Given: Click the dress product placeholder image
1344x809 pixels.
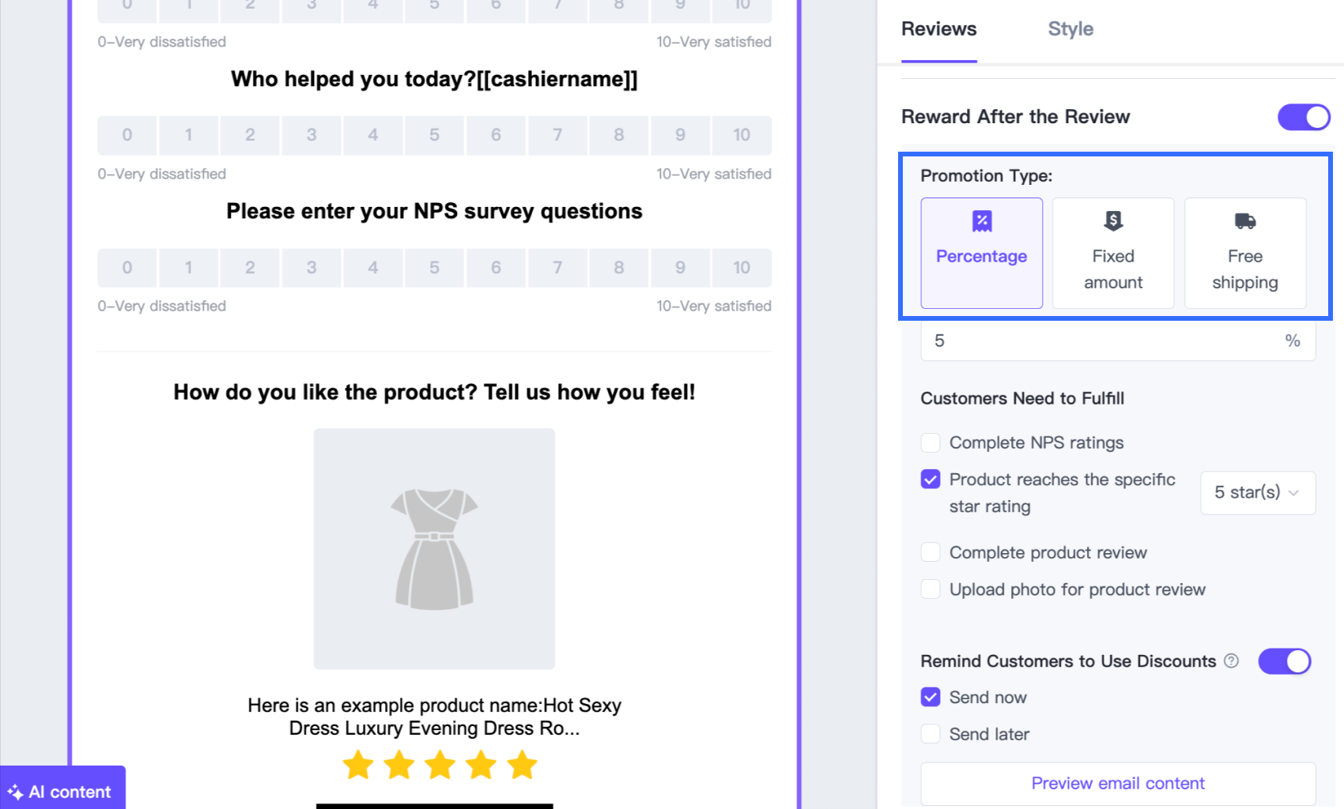Looking at the screenshot, I should [434, 549].
